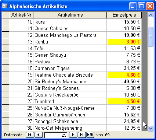
Task: Click the Einzelpreis column header
Action: [124, 15]
